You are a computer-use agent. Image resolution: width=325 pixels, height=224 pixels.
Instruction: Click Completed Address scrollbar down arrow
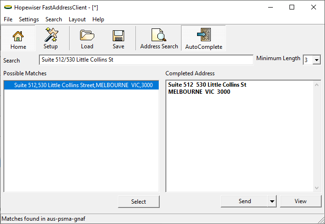coord(316,188)
